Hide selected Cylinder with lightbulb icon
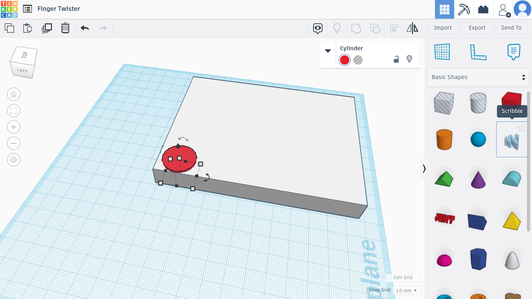 coord(409,59)
